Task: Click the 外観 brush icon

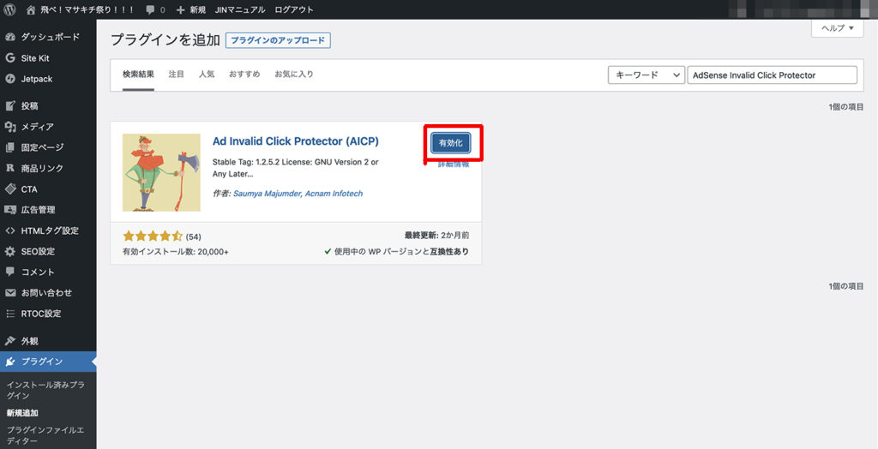Action: [9, 340]
